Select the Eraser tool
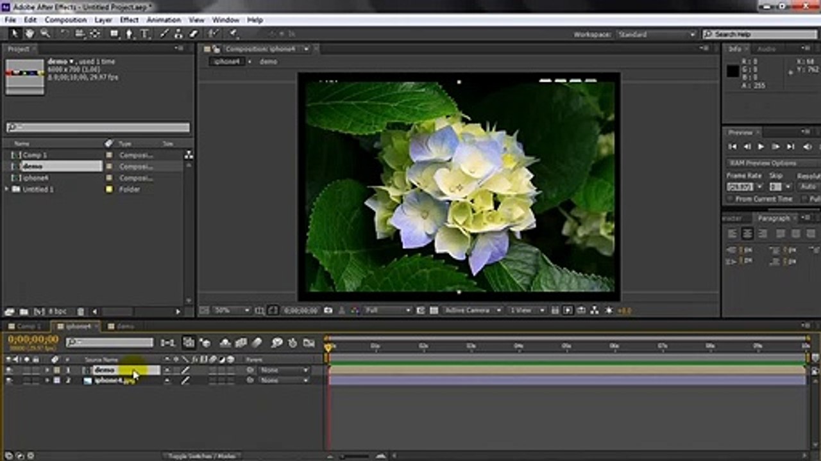 (193, 34)
